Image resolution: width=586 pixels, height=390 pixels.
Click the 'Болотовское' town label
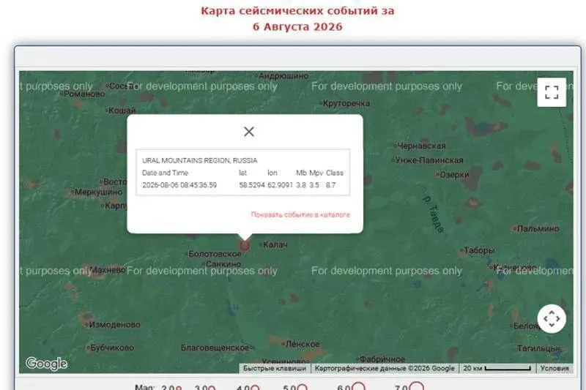(x=215, y=254)
